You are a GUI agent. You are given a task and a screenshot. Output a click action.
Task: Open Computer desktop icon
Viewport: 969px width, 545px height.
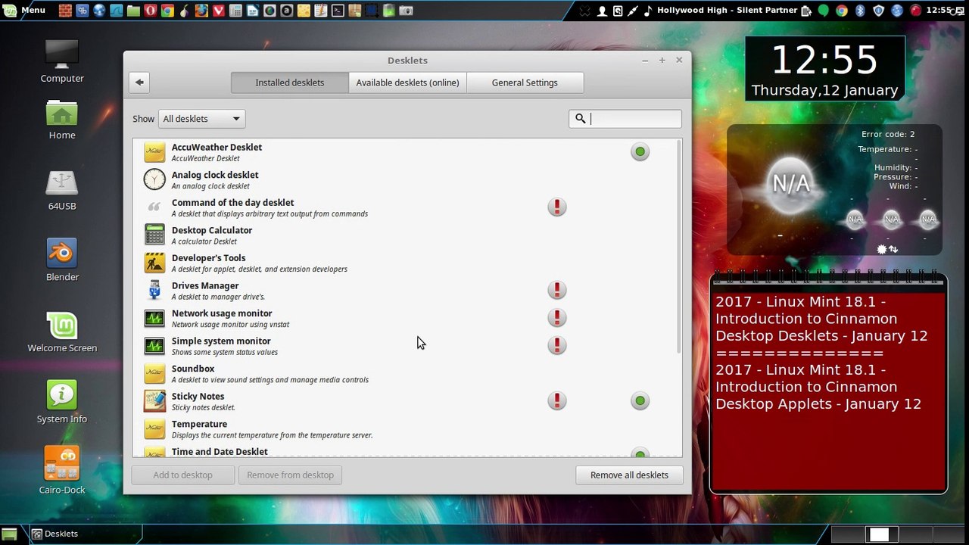(x=62, y=61)
